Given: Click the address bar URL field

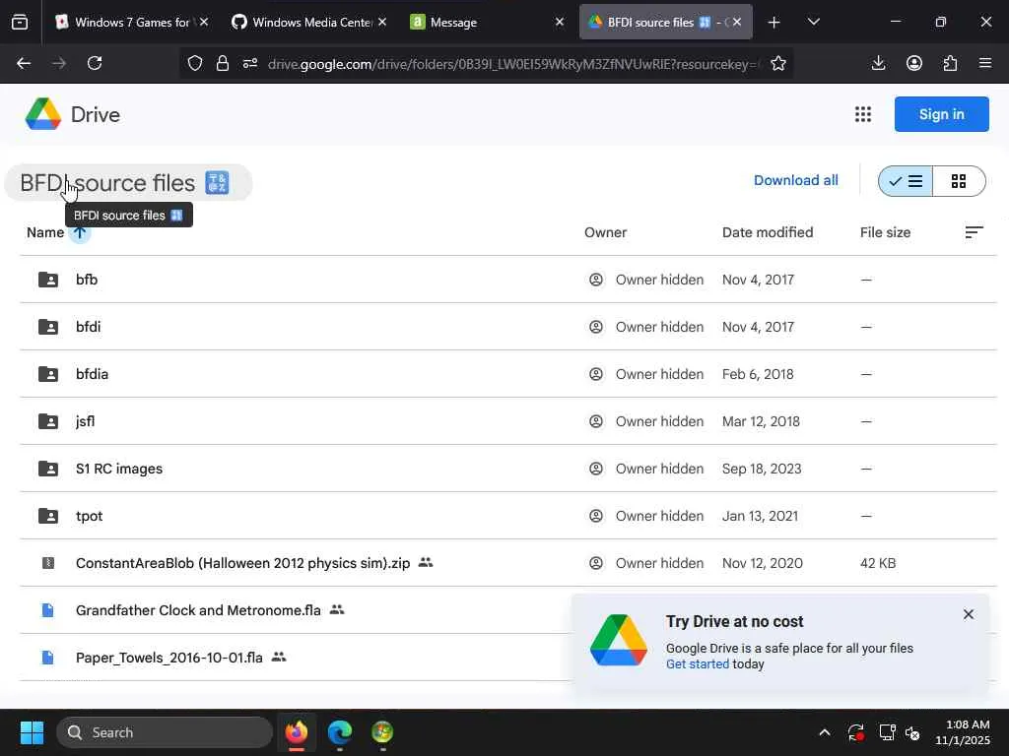Looking at the screenshot, I should 511,64.
